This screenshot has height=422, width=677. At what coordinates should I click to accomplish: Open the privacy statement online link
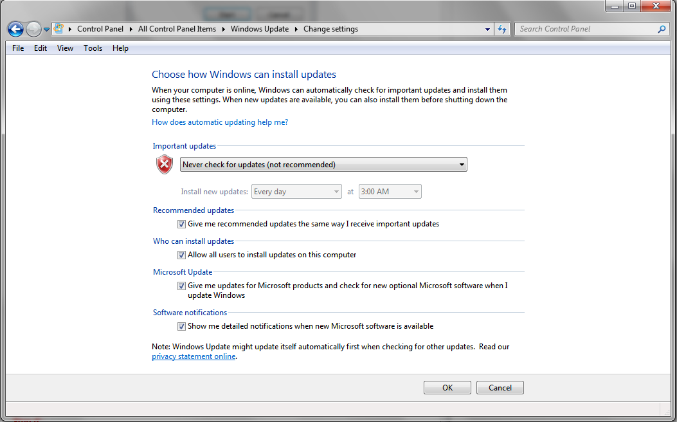coord(194,356)
